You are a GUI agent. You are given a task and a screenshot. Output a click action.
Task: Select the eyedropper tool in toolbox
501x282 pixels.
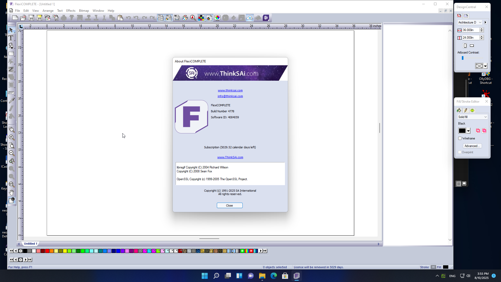tap(11, 101)
